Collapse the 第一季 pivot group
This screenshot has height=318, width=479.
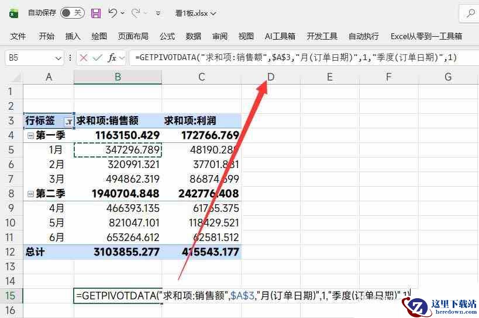30,135
